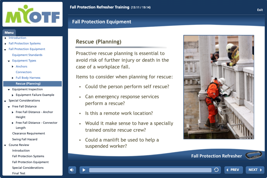Click the play button

84,170
